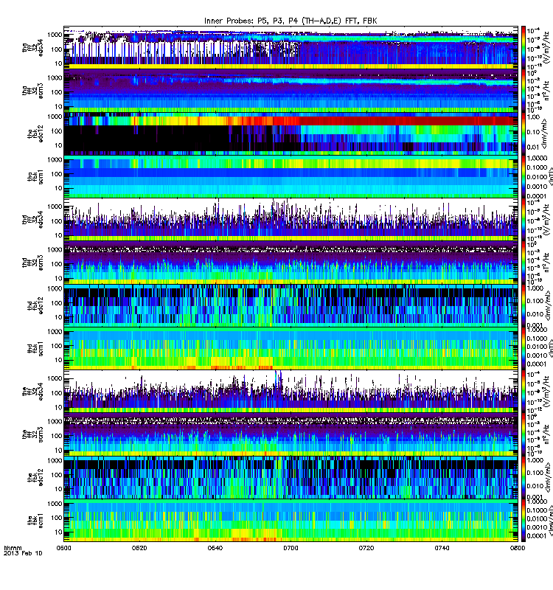Click the 'hhmm' axis unit label
This screenshot has width=553, height=590.
point(13,548)
